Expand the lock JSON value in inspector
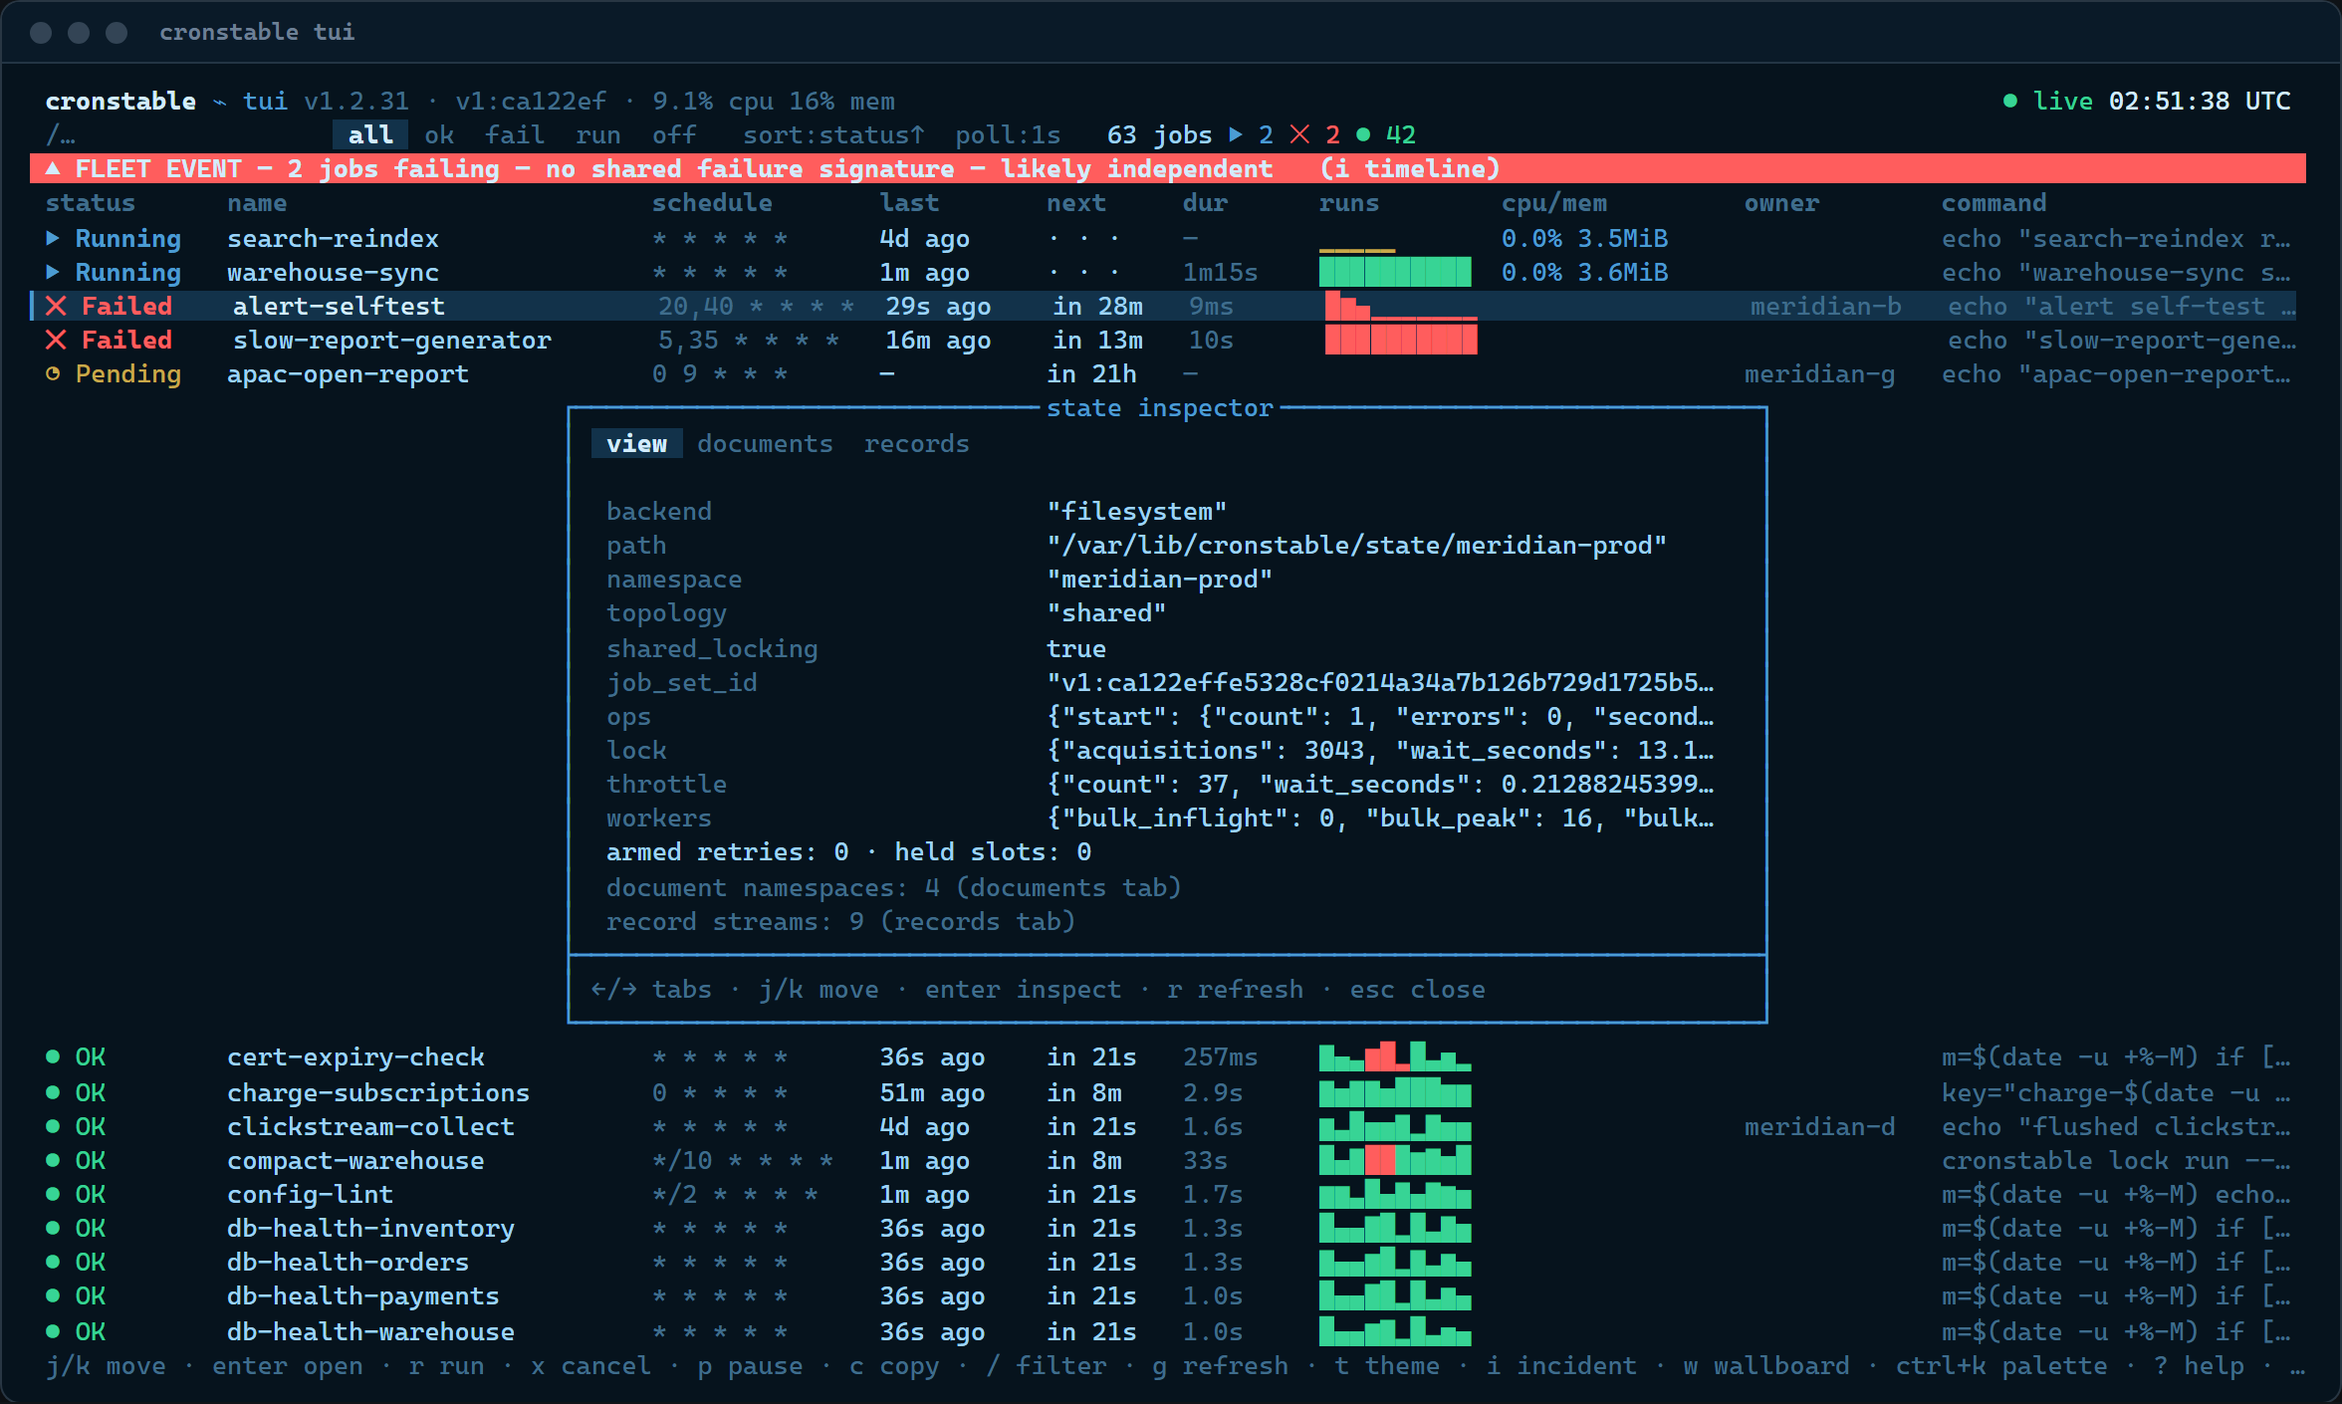Viewport: 2342px width, 1404px height. [x=1380, y=750]
